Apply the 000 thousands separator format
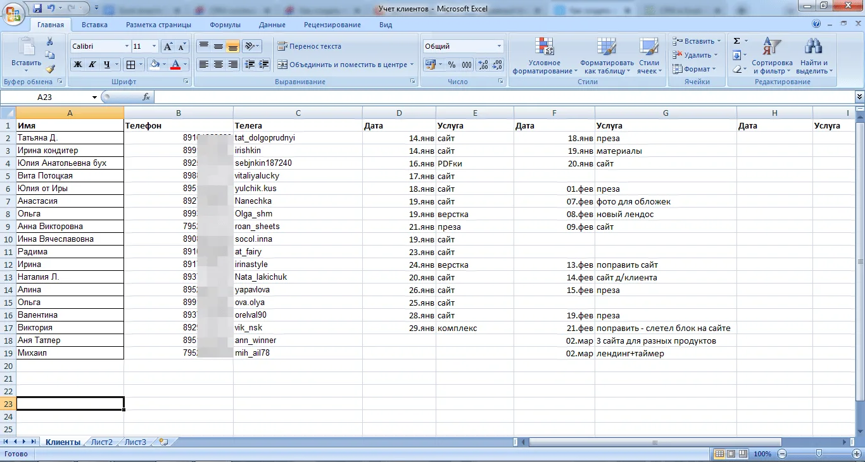This screenshot has height=462, width=865. point(467,65)
